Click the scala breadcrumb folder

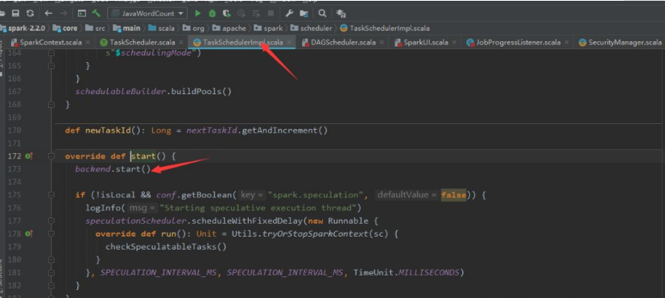(162, 28)
